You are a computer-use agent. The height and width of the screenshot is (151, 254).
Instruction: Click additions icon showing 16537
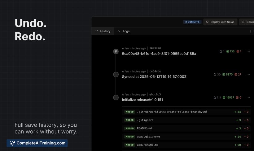[x=224, y=97]
